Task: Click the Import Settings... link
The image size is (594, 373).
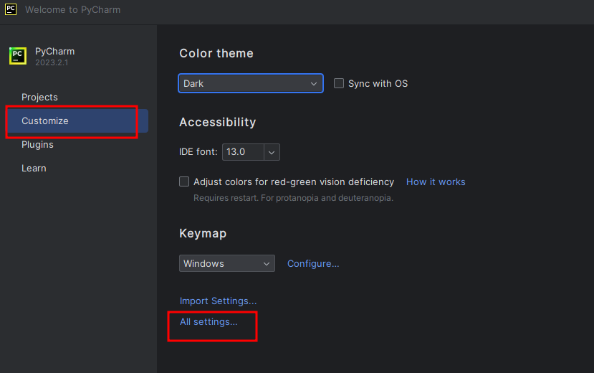Action: pos(219,301)
